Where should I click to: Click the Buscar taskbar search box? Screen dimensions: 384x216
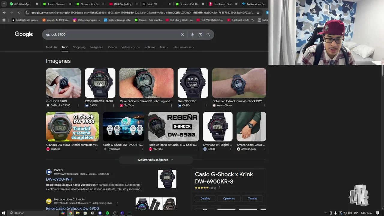[34, 213]
